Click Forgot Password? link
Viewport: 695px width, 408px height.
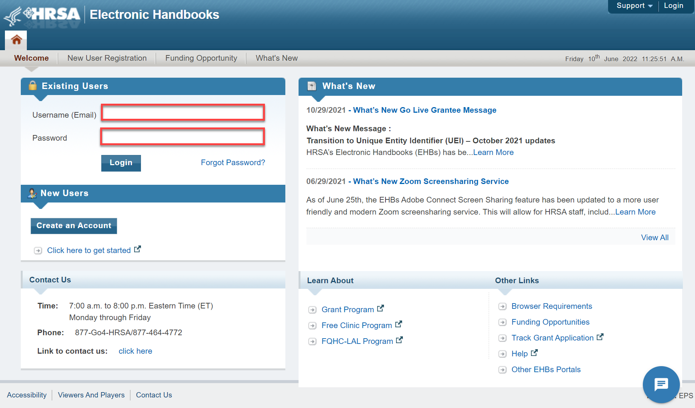(233, 163)
